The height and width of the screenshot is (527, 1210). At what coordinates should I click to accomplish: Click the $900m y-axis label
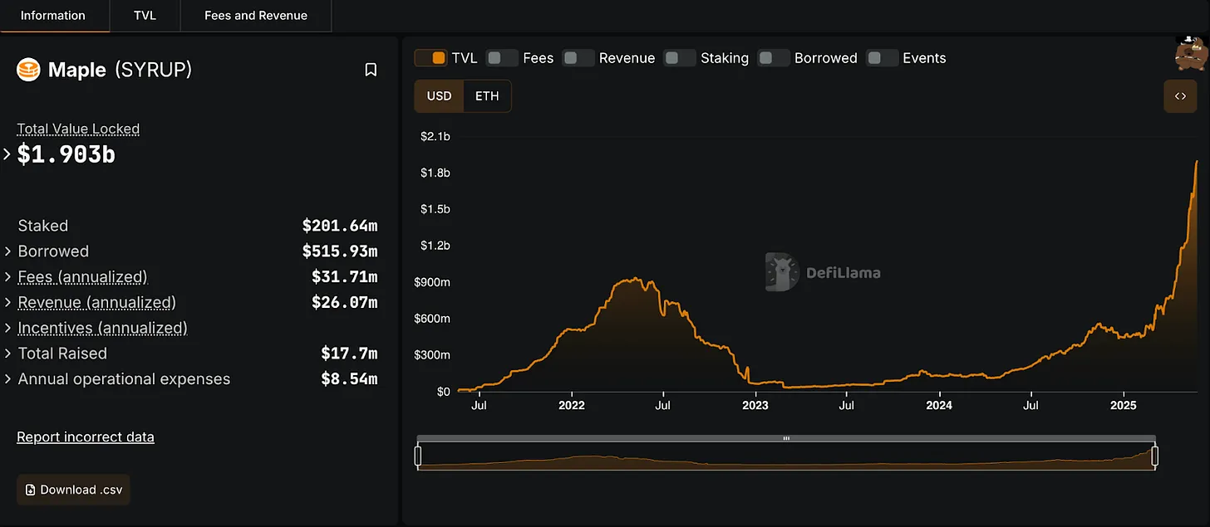coord(433,282)
